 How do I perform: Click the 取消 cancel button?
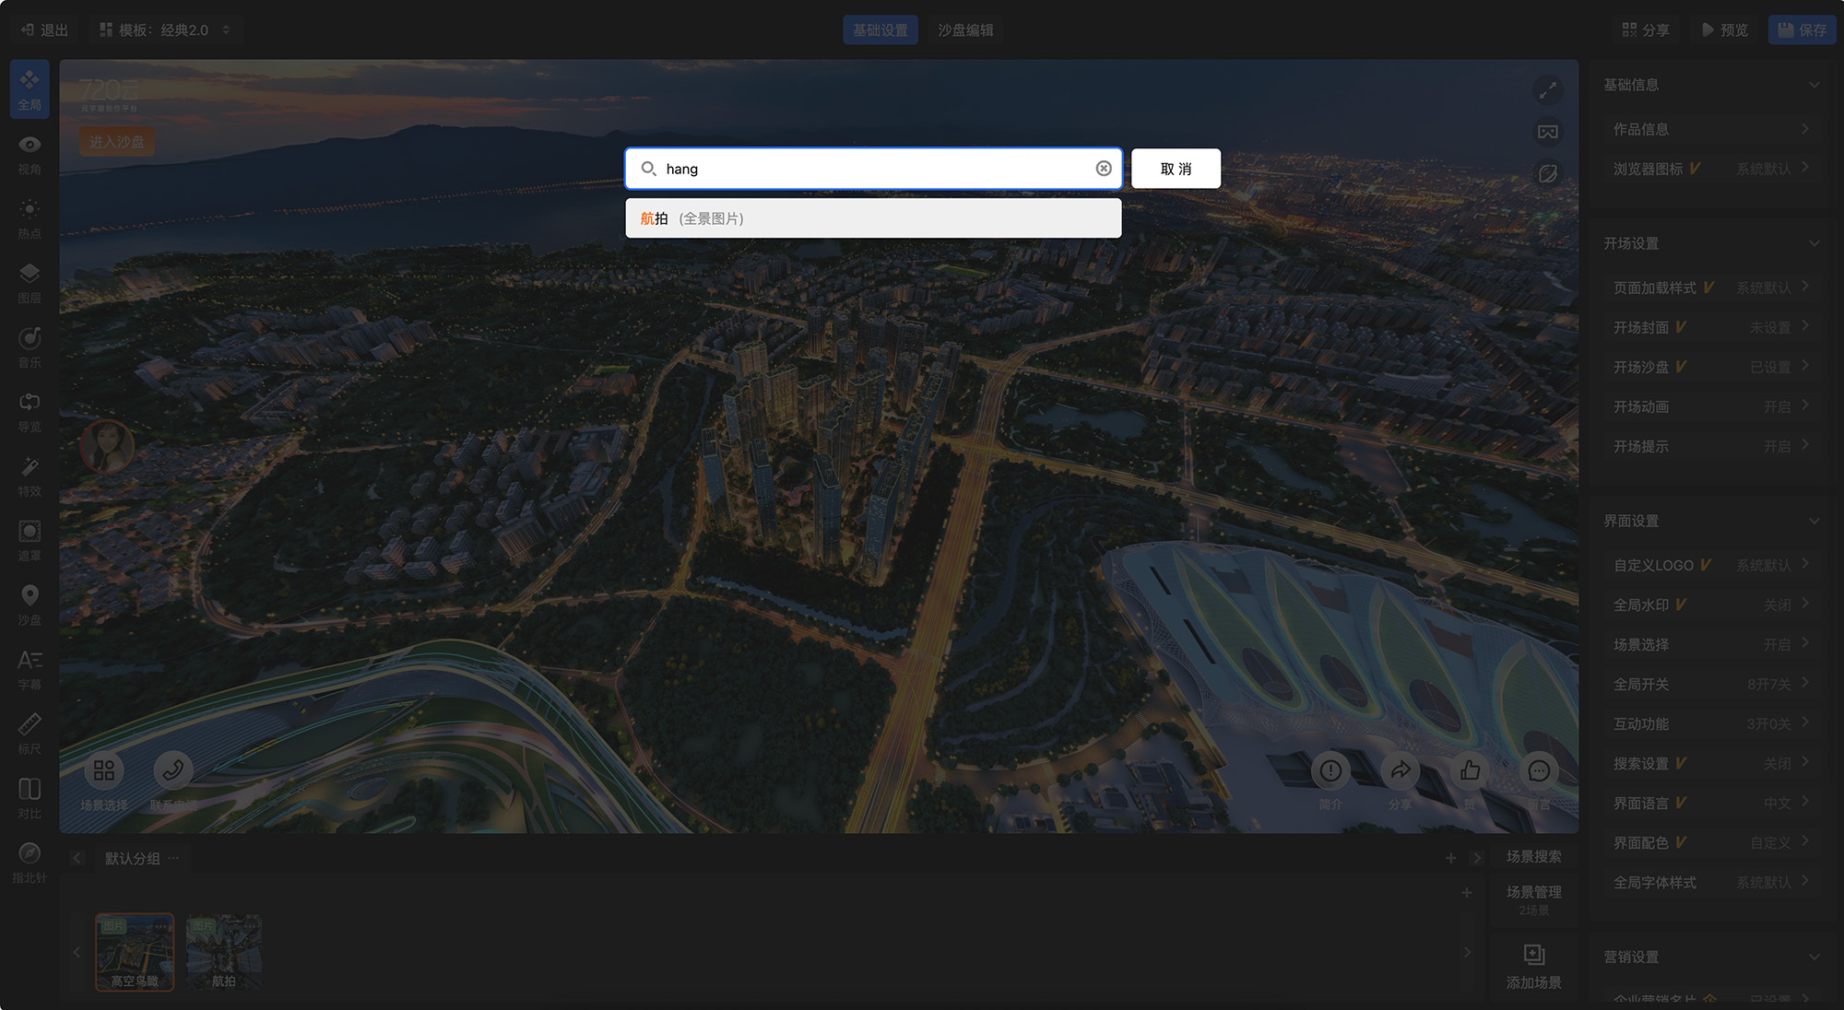click(1176, 169)
